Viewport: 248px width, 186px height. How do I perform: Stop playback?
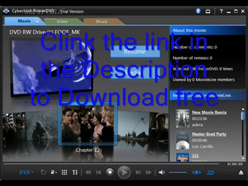[x=110, y=172]
